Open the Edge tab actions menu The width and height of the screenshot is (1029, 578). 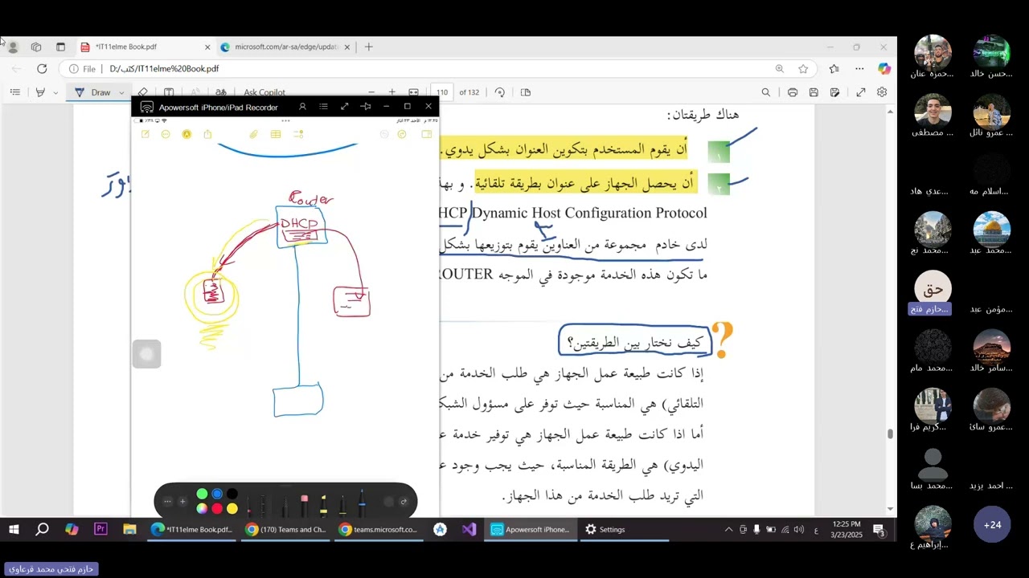pyautogui.click(x=60, y=47)
